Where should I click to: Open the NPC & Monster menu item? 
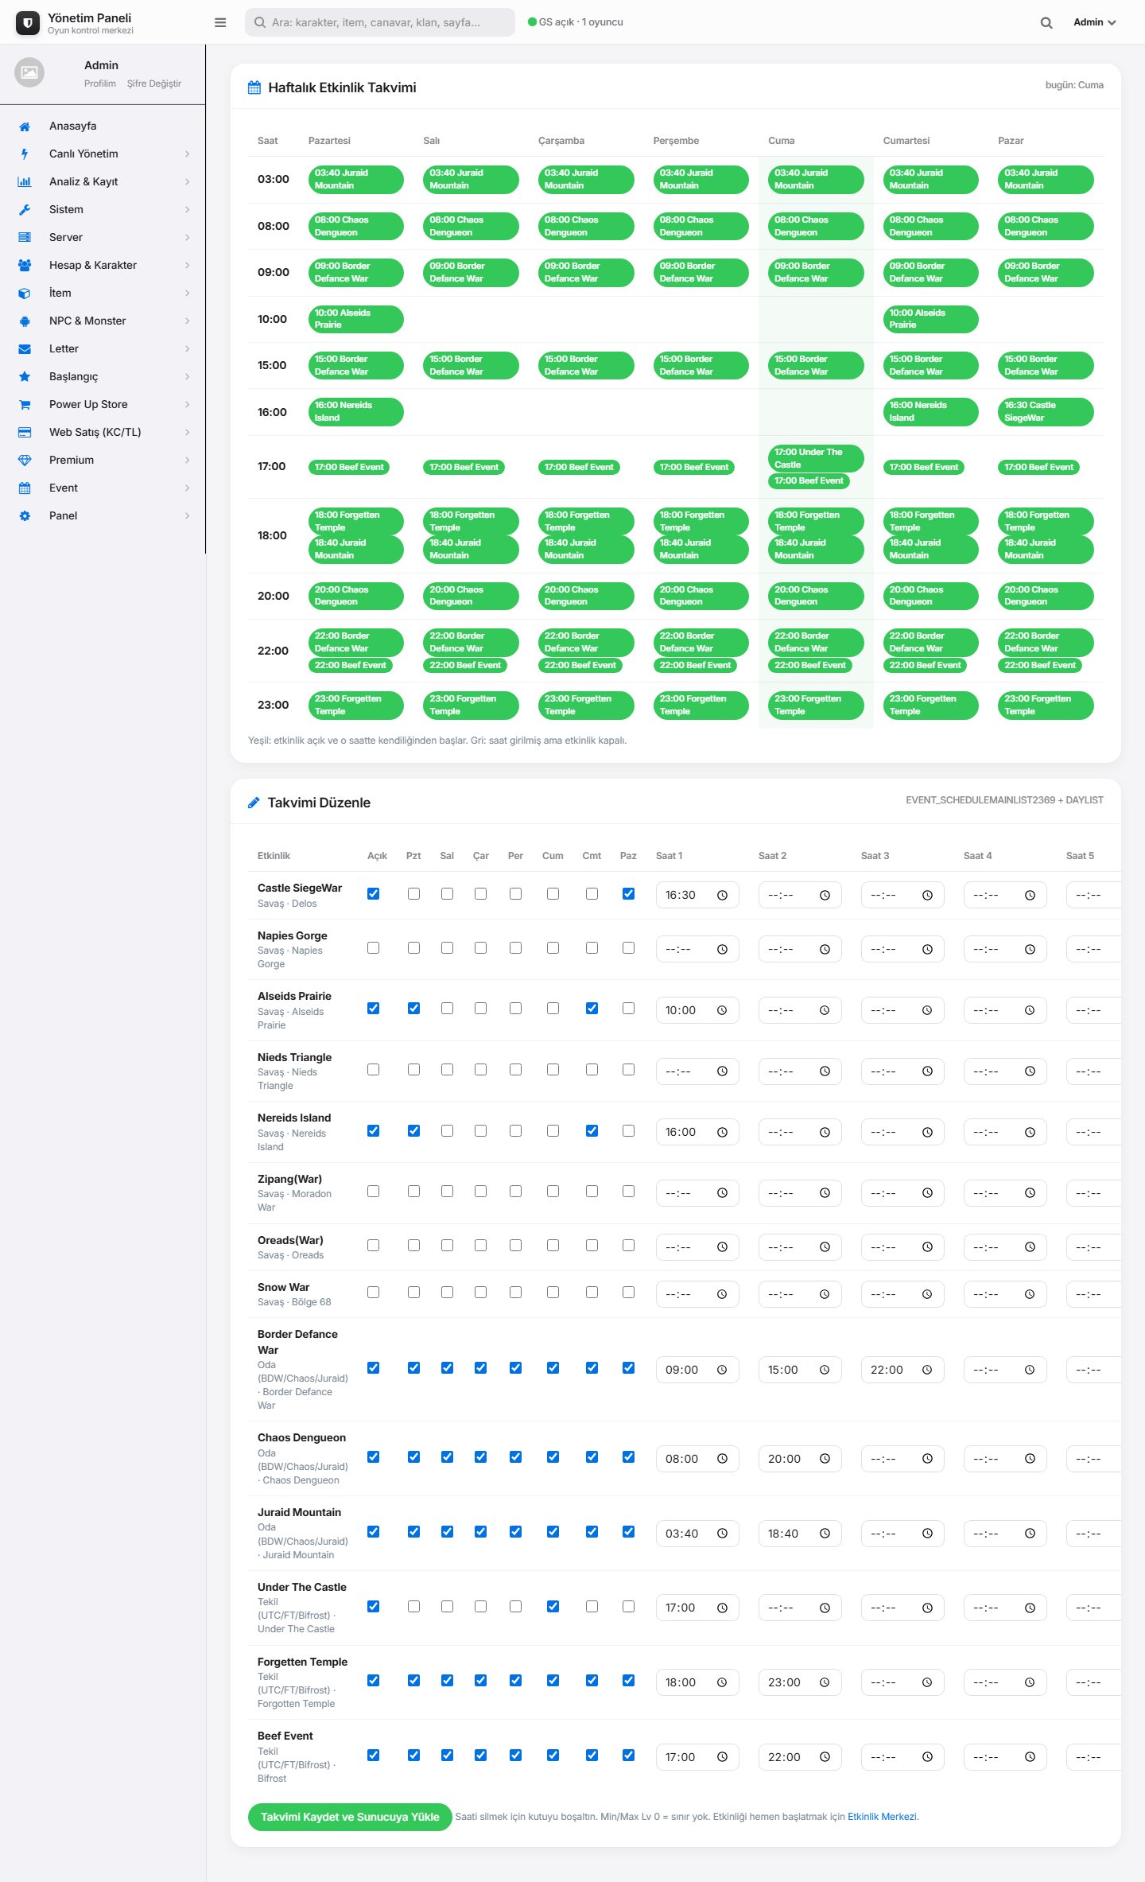[x=103, y=321]
